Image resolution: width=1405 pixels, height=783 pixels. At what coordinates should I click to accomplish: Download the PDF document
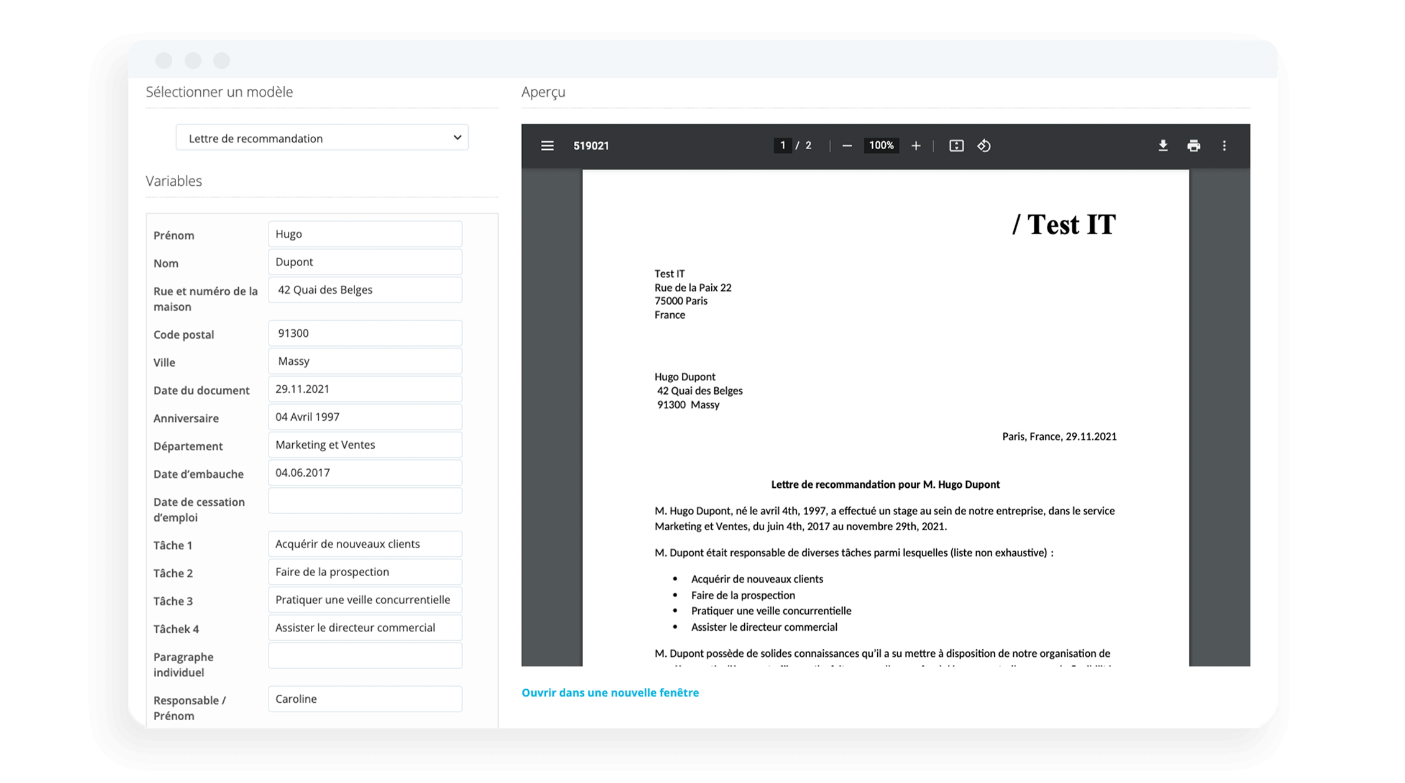[x=1163, y=145]
